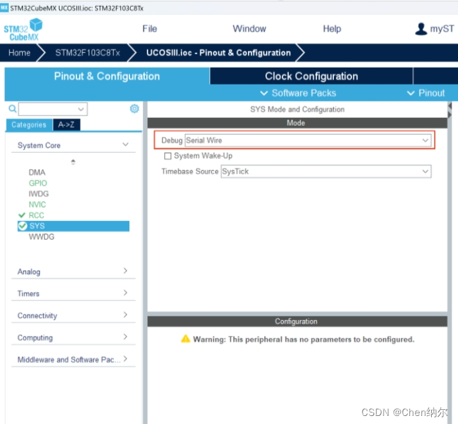Click the Configuration section header
The height and width of the screenshot is (424, 458).
point(297,322)
